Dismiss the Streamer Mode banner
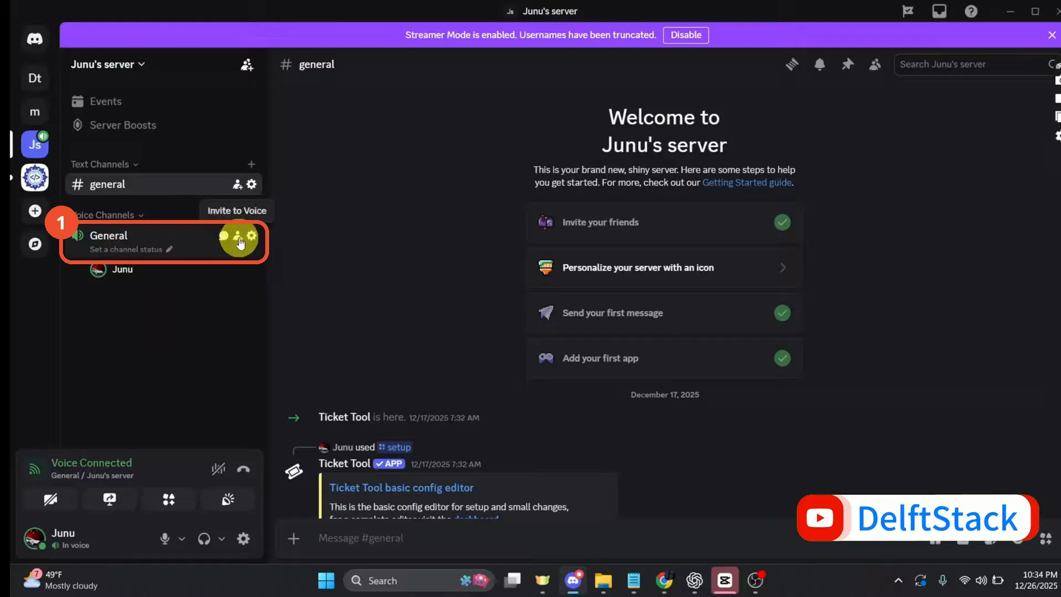The height and width of the screenshot is (597, 1061). [1052, 35]
